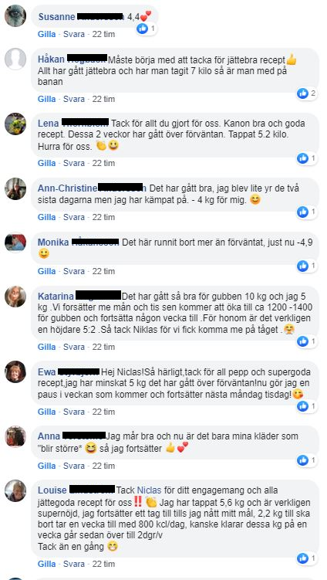
Task: Open the mentioned Niclas link in Louise's comment
Action: [x=150, y=490]
